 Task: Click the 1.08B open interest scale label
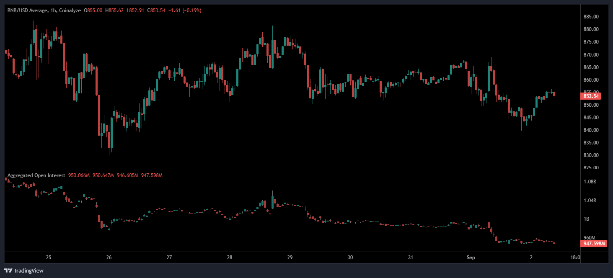[x=590, y=182]
